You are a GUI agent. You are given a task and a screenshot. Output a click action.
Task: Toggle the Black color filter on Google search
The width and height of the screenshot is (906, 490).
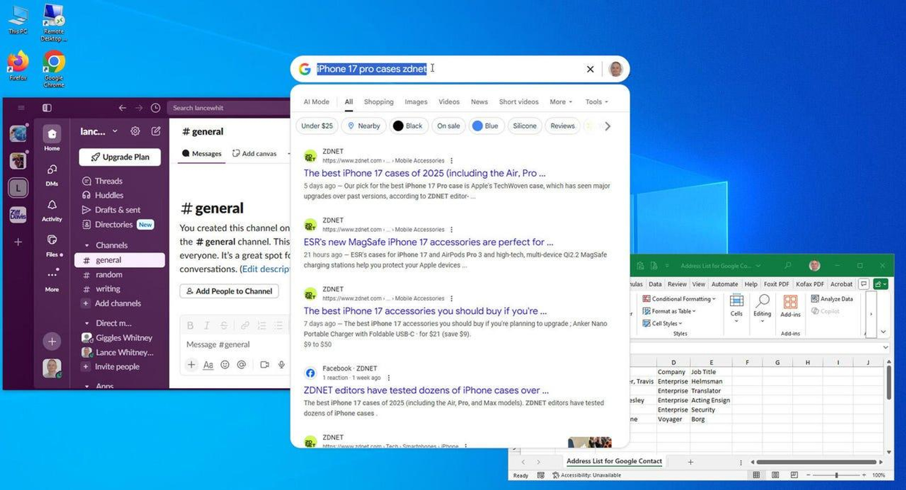tap(408, 126)
